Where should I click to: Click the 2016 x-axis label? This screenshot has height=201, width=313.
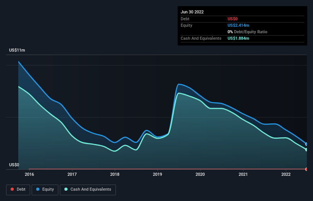tap(29, 174)
